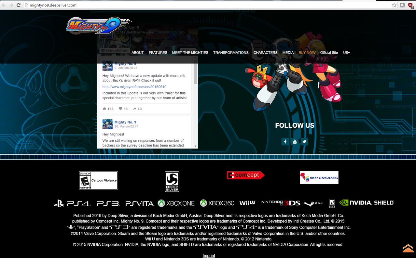Click the PS Vita platform logo
Image resolution: width=416 pixels, height=258 pixels.
[x=139, y=203]
